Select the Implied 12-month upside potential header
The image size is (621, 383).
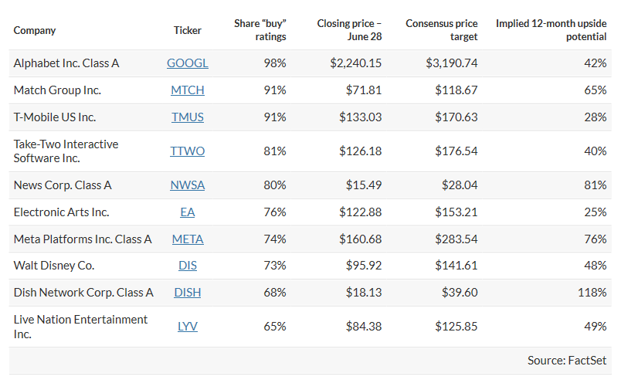551,30
